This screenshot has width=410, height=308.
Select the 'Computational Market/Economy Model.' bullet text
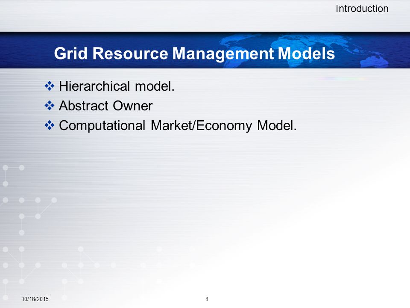[178, 126]
